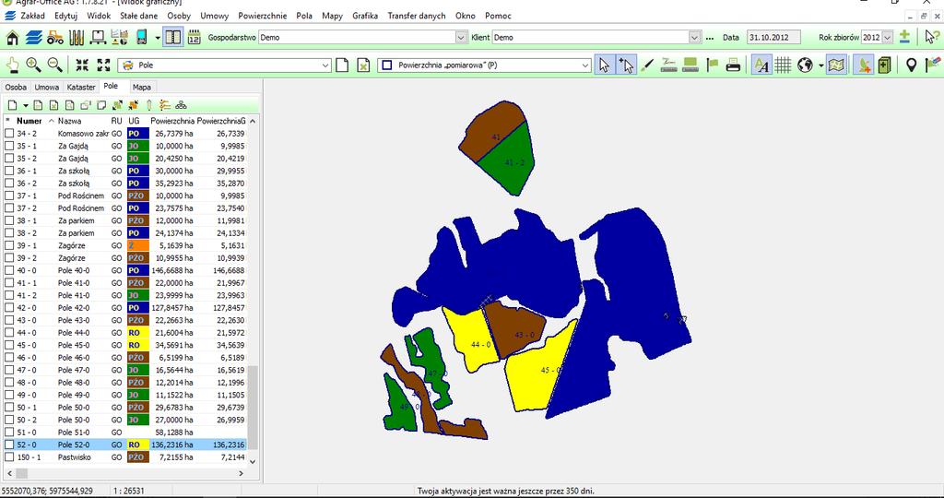
Task: Open the Pole layer dropdown
Action: click(325, 65)
